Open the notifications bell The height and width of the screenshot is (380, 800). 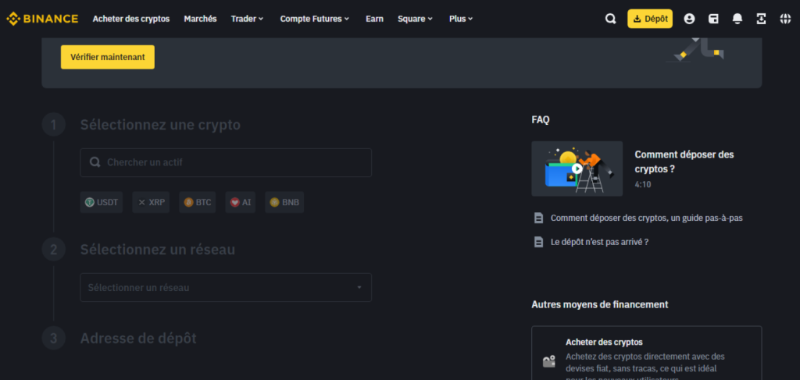click(x=737, y=19)
